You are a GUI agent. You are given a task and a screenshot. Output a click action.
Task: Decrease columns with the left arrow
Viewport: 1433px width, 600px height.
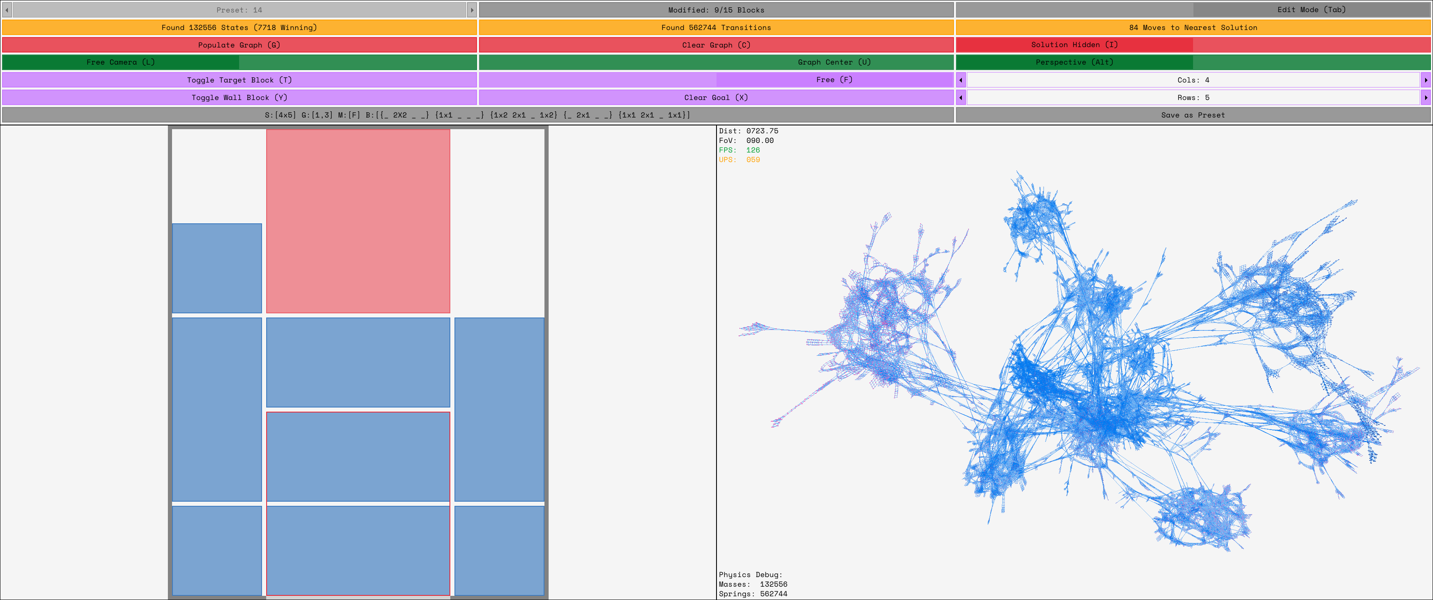(961, 80)
